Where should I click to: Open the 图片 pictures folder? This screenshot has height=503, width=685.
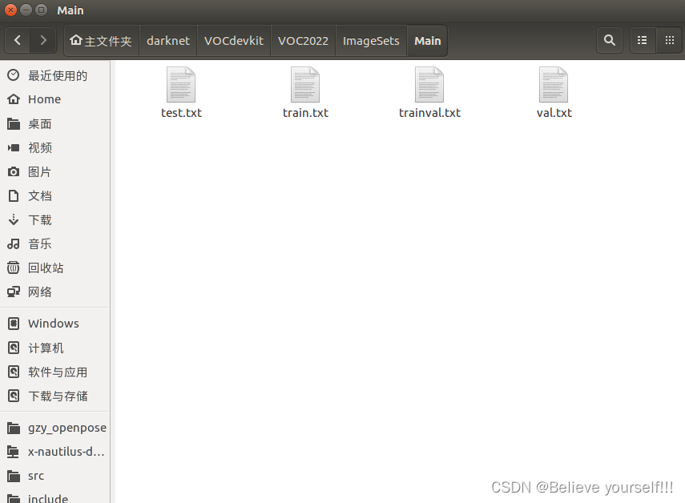pyautogui.click(x=55, y=172)
